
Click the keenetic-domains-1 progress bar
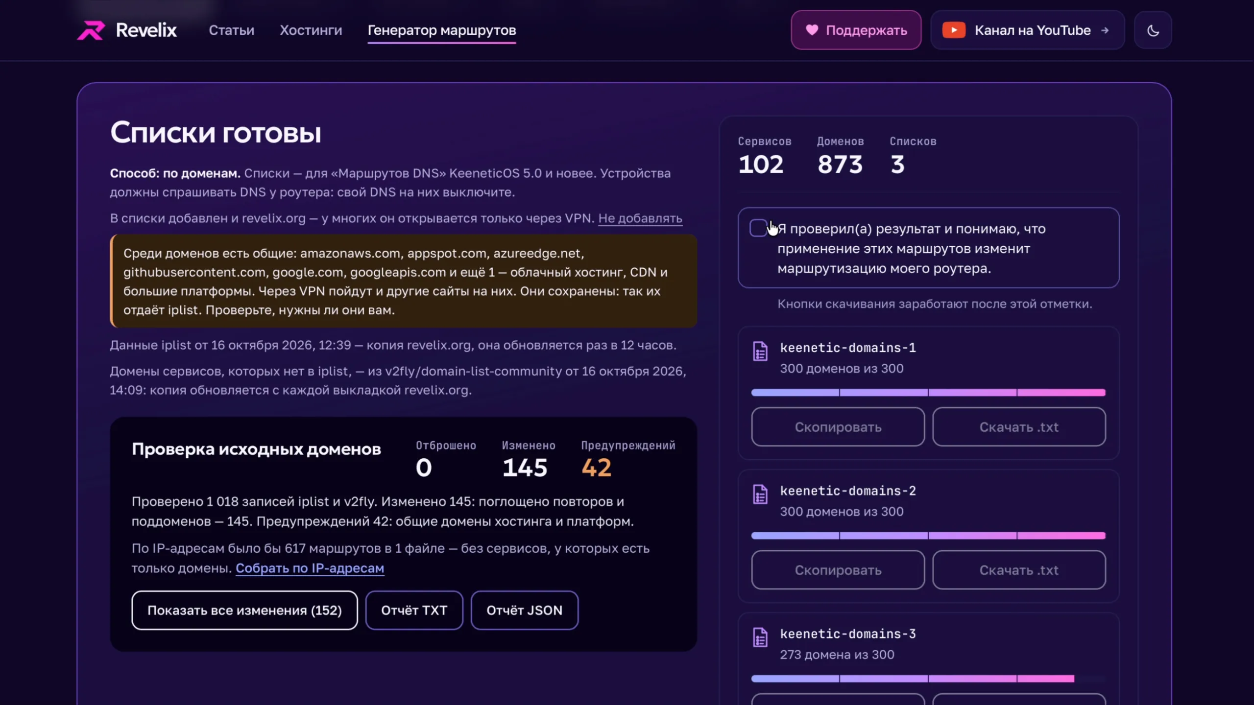click(928, 393)
